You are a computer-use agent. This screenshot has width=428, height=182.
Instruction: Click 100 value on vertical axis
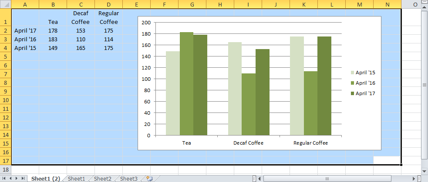[146, 79]
